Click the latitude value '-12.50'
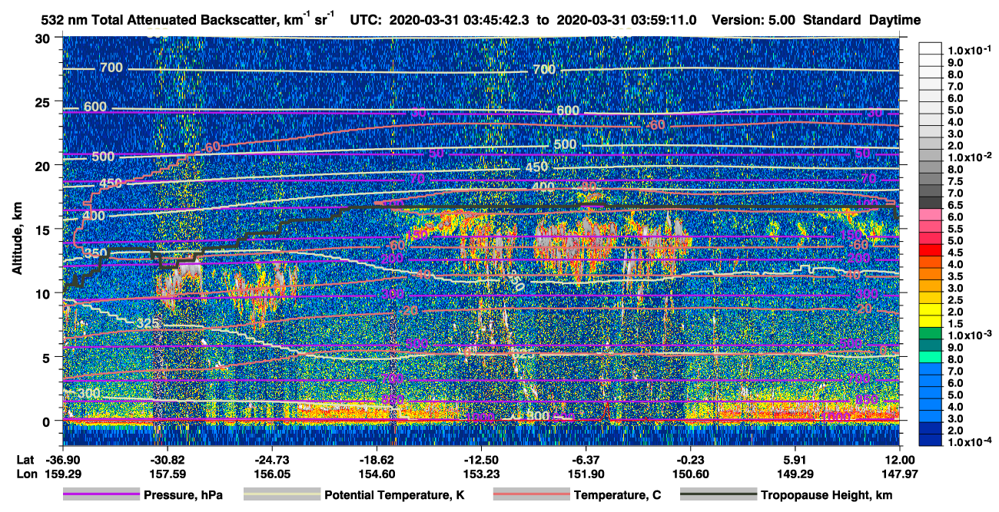 point(481,459)
